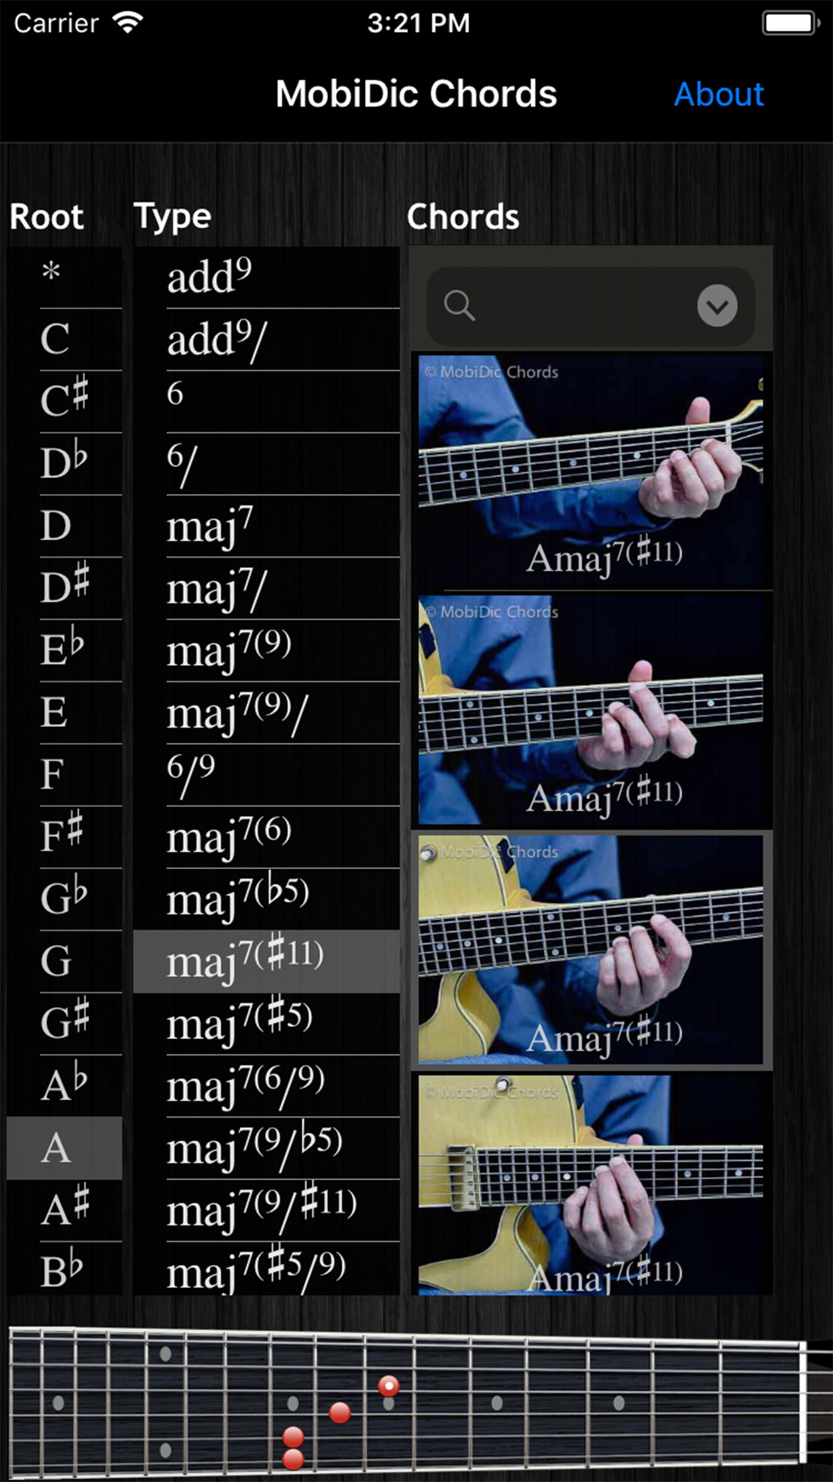
Task: Tap the bottom-most red finger dot
Action: [x=293, y=1459]
